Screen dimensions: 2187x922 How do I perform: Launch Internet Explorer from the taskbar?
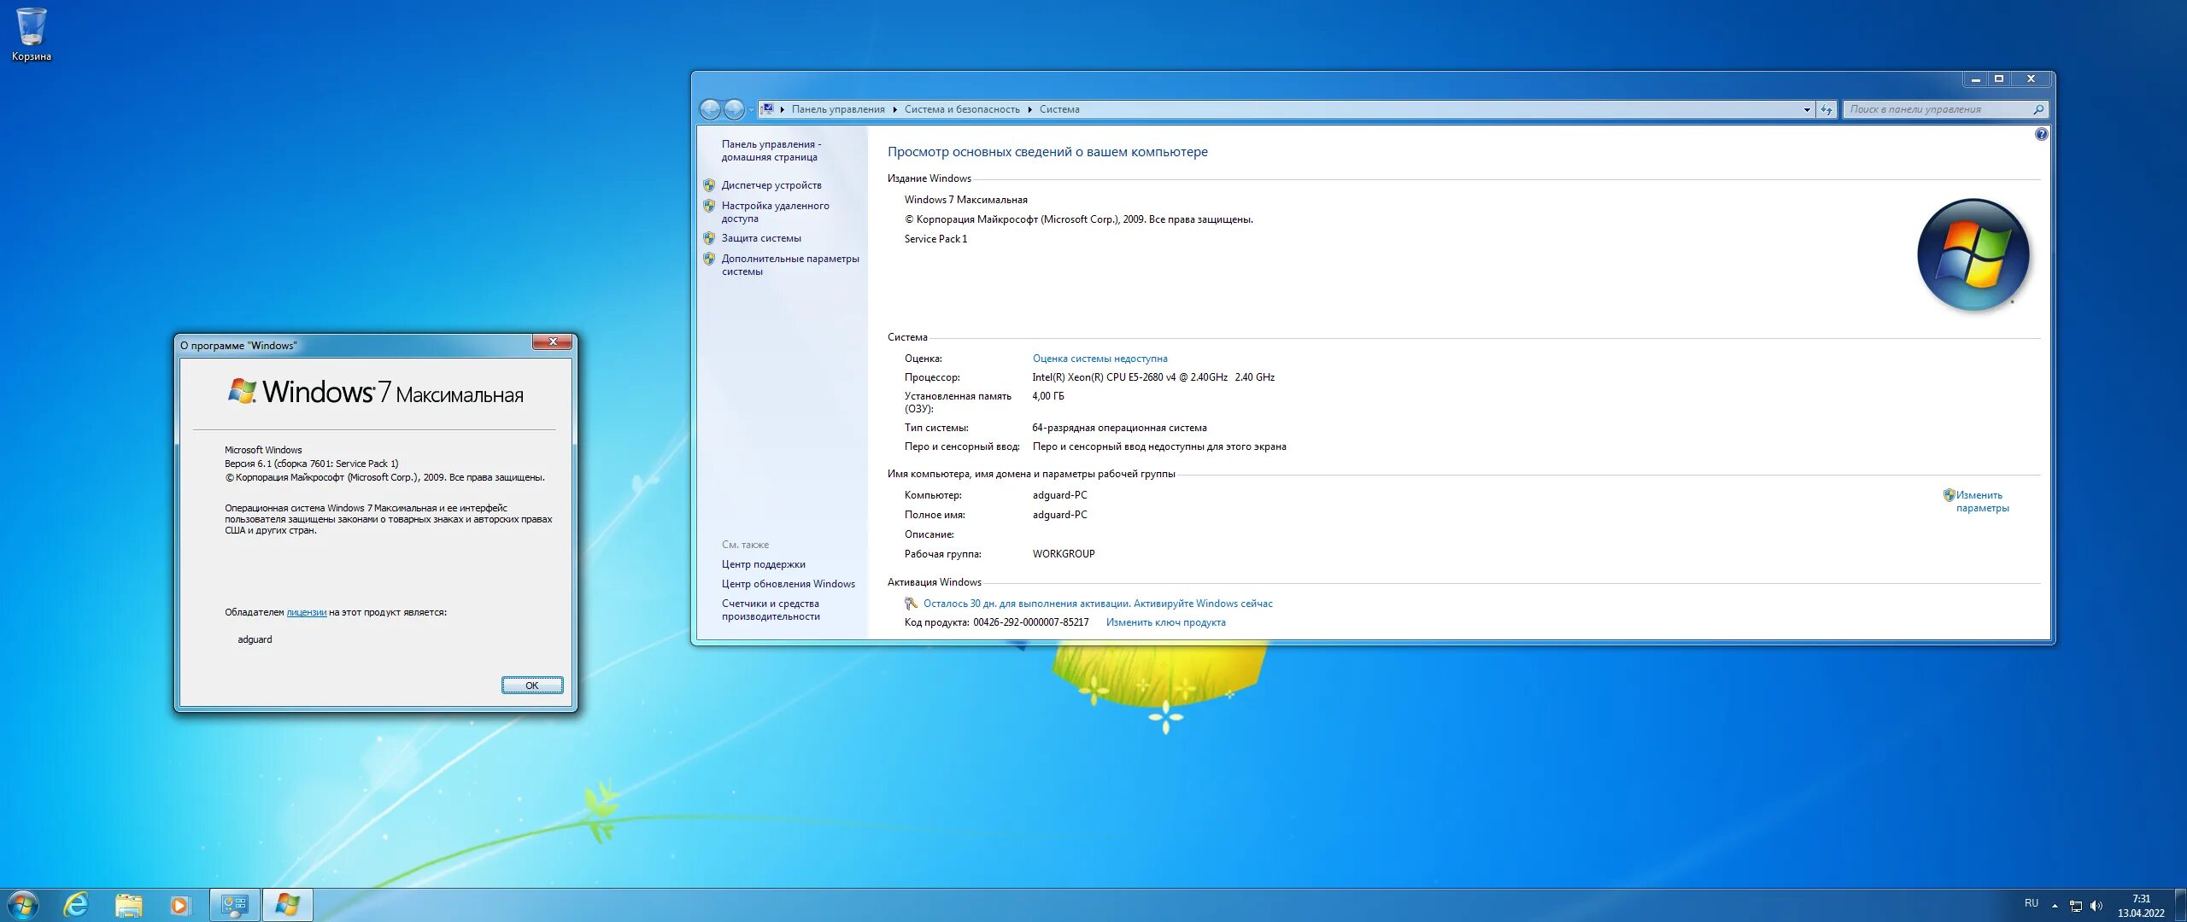[x=77, y=904]
